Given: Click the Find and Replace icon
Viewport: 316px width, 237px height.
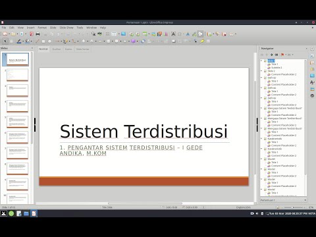Looking at the screenshot, I should pyautogui.click(x=93, y=34).
